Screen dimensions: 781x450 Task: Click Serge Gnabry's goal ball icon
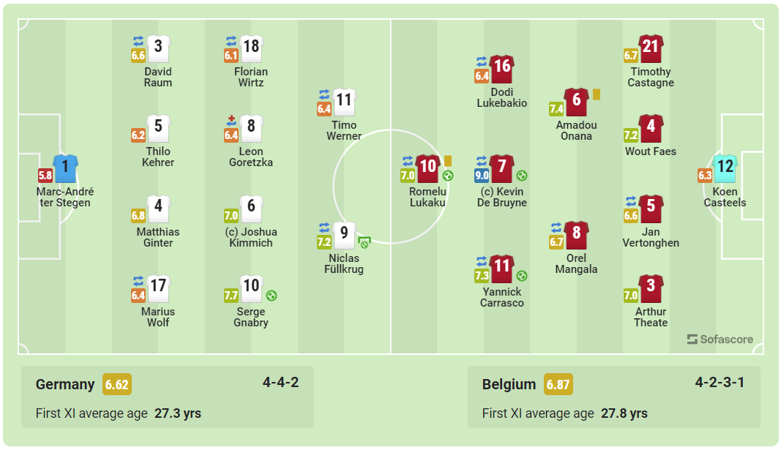click(x=272, y=296)
